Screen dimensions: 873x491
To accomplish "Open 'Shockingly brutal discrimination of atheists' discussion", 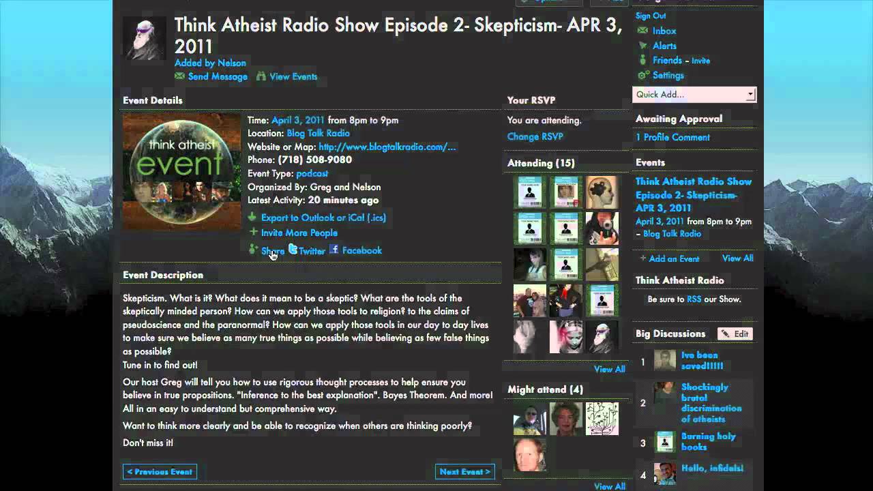I will pyautogui.click(x=711, y=403).
